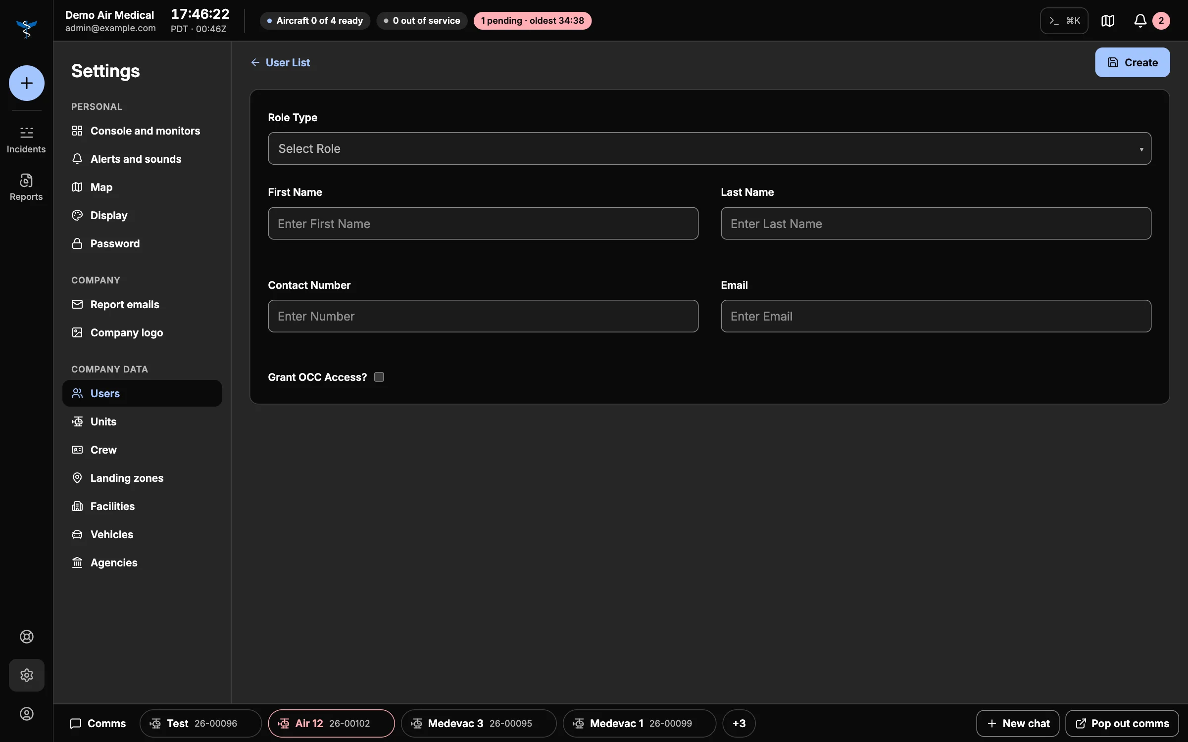
Task: Open the command palette ⌘K button
Action: pyautogui.click(x=1064, y=21)
